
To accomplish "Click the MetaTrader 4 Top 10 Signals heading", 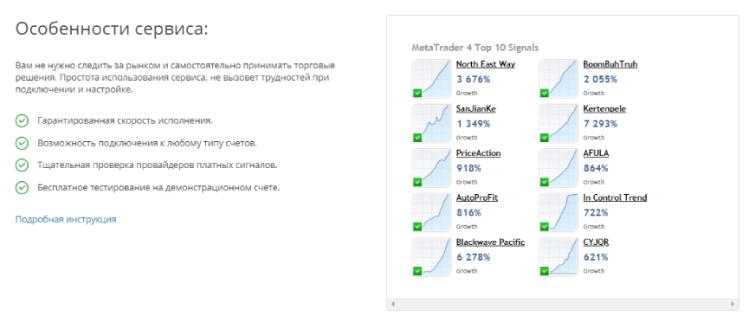I will click(x=475, y=48).
